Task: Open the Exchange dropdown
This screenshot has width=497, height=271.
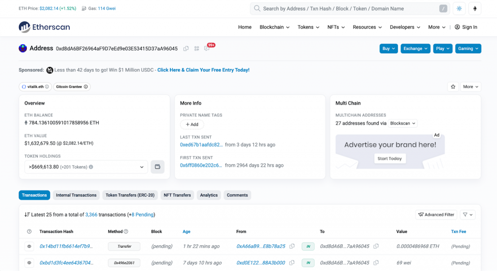Action: pyautogui.click(x=415, y=49)
